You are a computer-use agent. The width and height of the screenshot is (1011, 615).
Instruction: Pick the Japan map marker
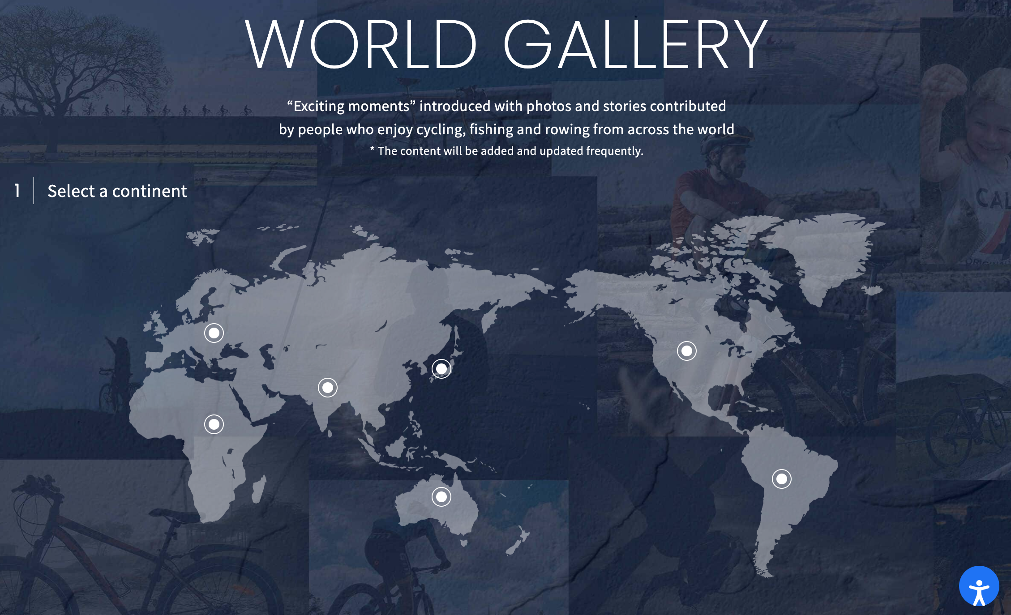point(441,369)
